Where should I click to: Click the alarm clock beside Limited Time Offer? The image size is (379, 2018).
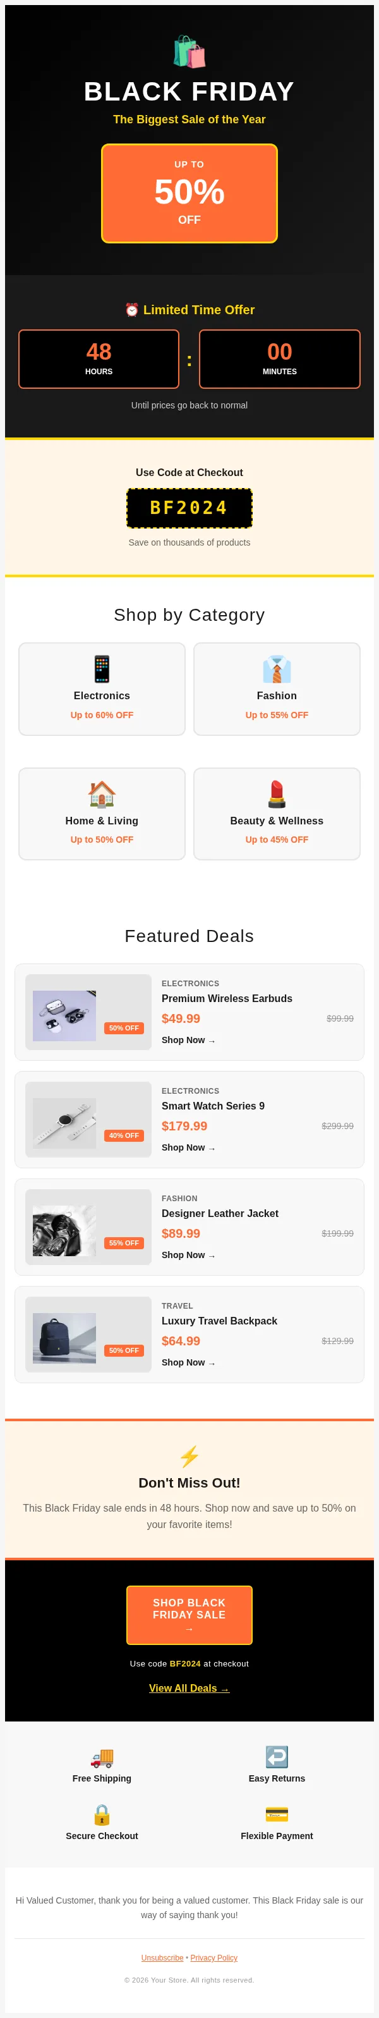point(133,309)
